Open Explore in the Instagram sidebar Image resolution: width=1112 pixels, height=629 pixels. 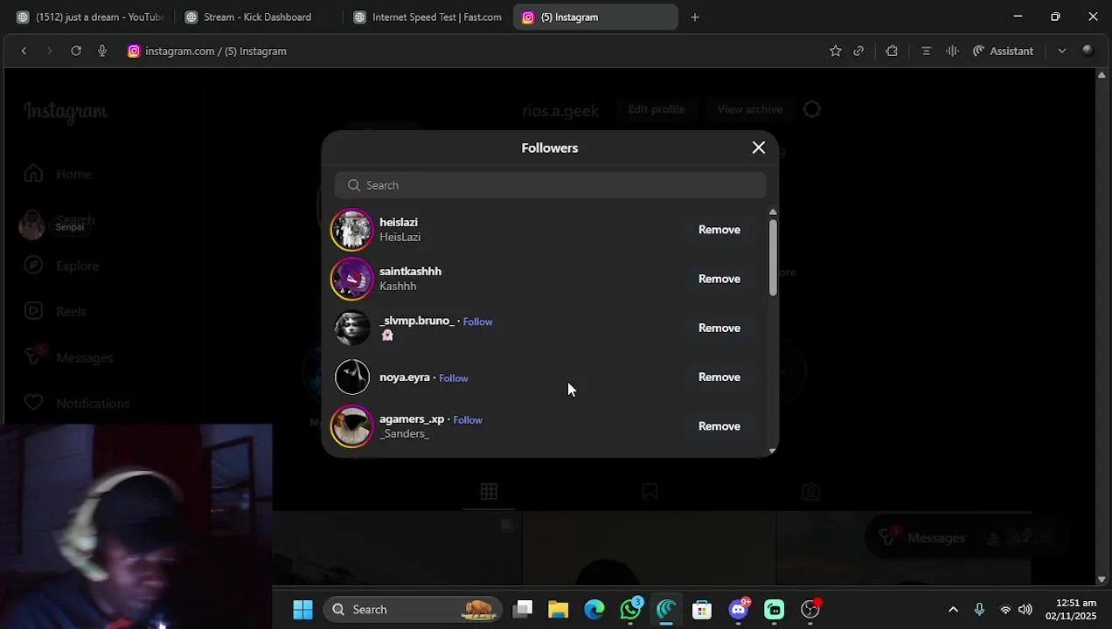coord(61,266)
